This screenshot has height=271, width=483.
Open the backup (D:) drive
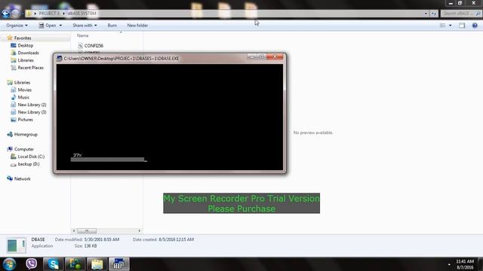[29, 164]
